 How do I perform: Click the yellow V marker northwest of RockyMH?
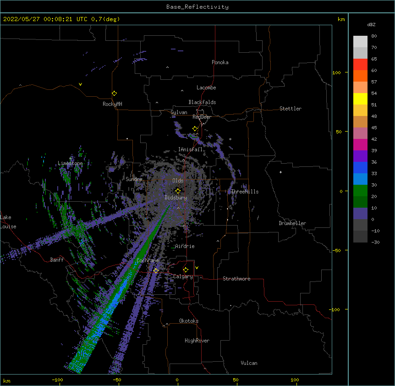tap(80, 84)
